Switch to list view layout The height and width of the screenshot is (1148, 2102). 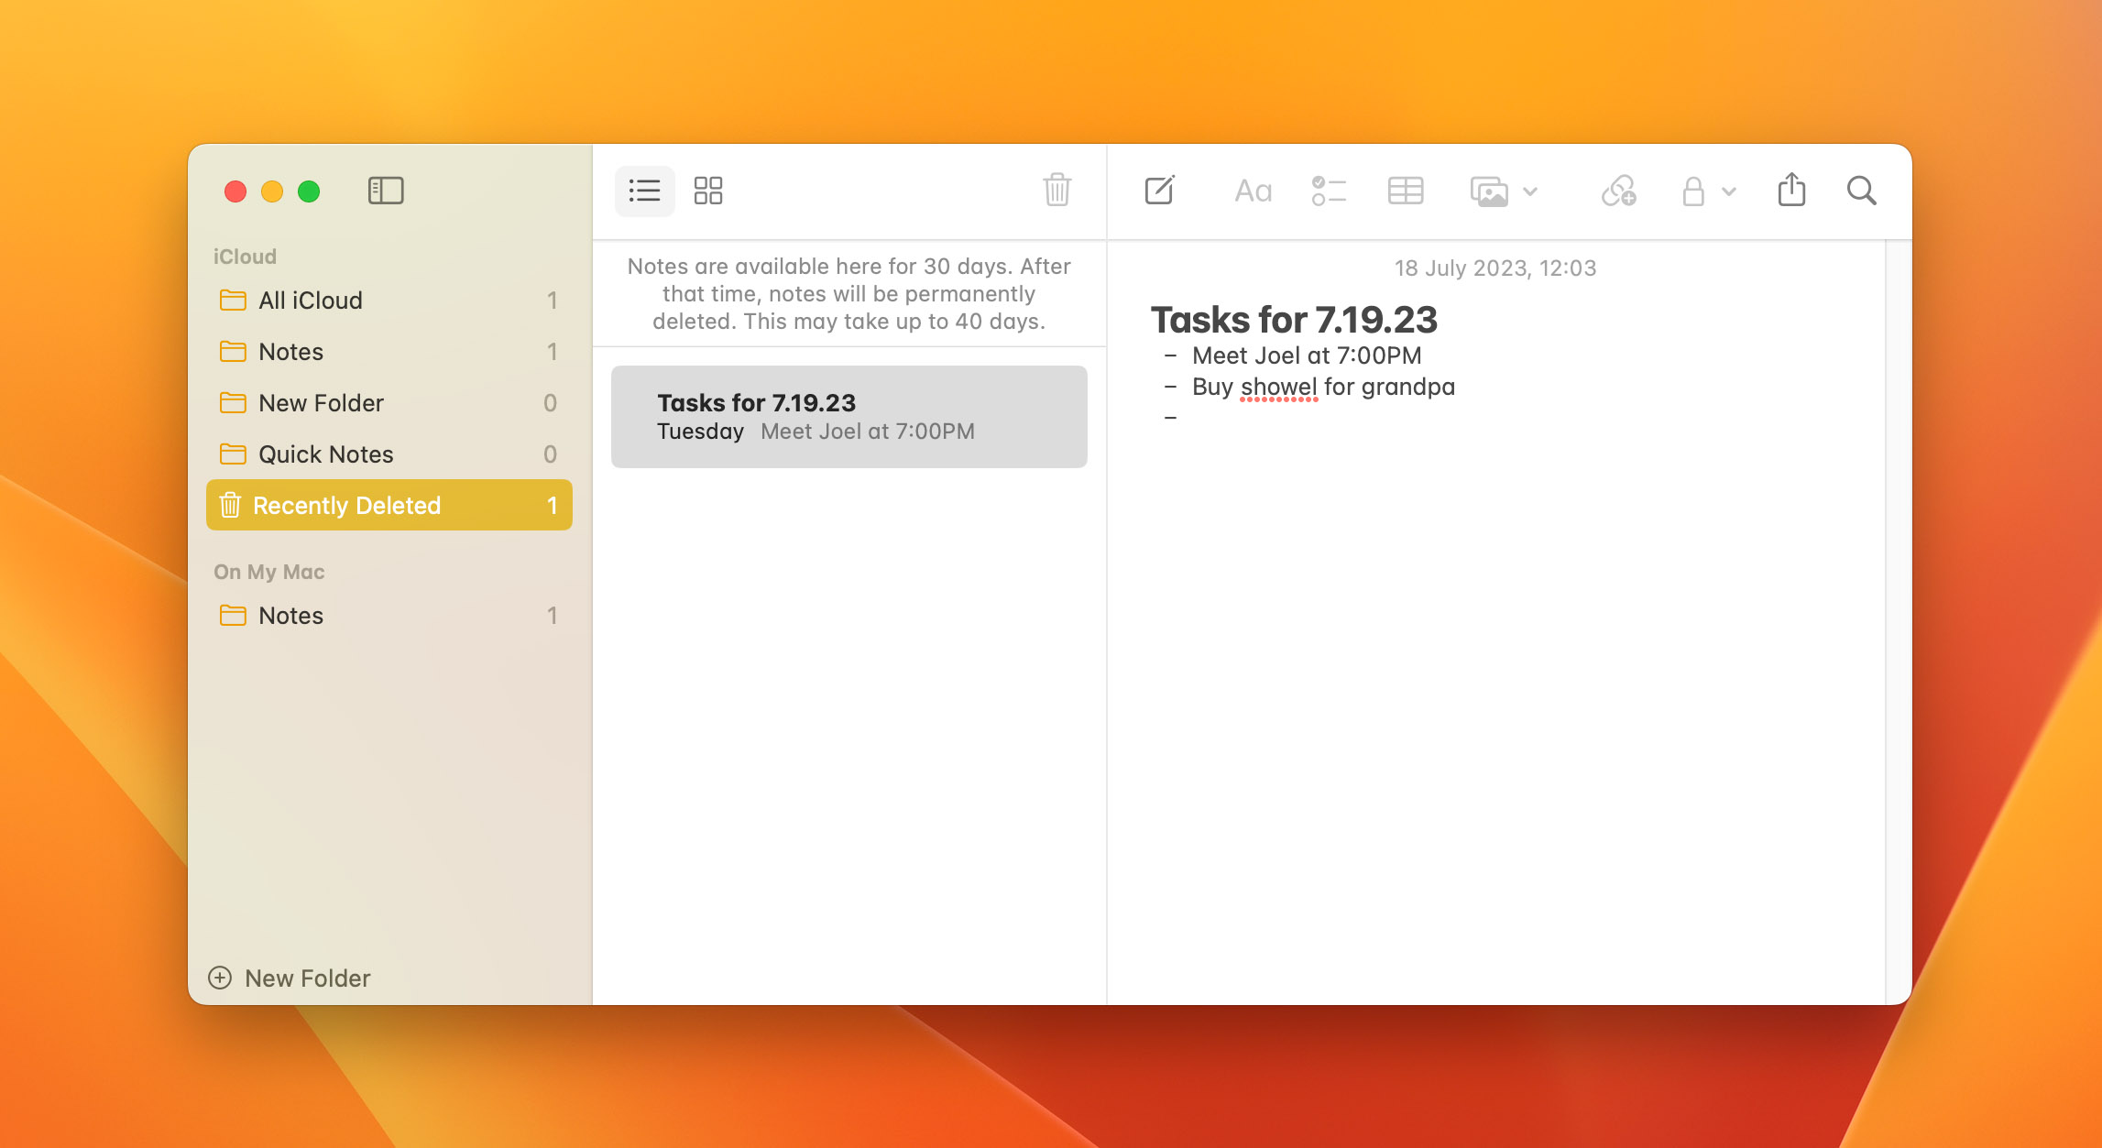tap(643, 190)
